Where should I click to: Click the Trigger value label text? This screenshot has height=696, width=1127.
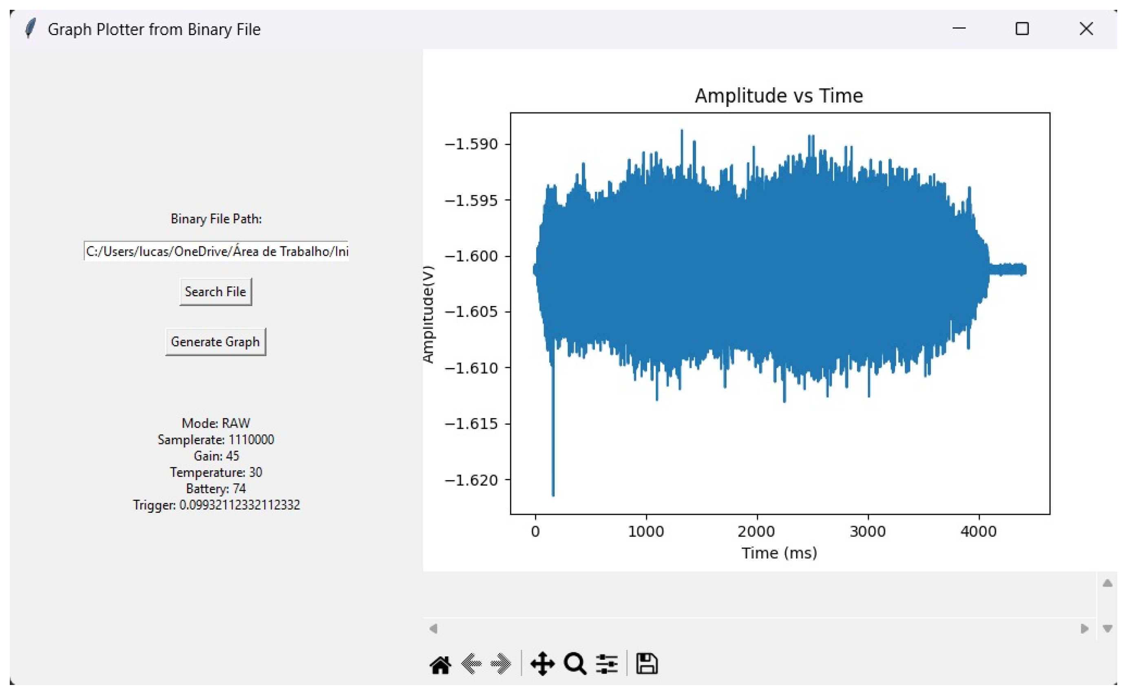pyautogui.click(x=216, y=505)
